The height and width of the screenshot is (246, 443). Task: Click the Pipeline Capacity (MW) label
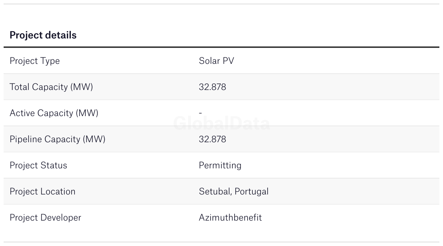[57, 139]
